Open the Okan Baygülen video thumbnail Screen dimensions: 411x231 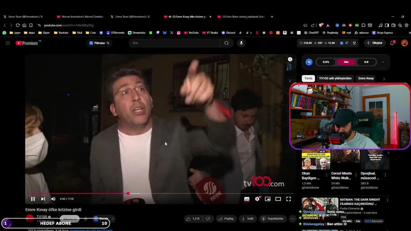(316, 160)
